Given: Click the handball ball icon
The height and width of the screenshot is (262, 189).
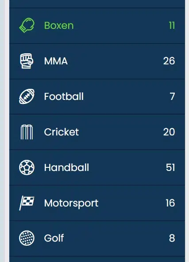Looking at the screenshot, I should (27, 167).
